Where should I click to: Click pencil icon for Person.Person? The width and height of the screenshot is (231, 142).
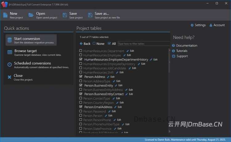click(x=106, y=116)
